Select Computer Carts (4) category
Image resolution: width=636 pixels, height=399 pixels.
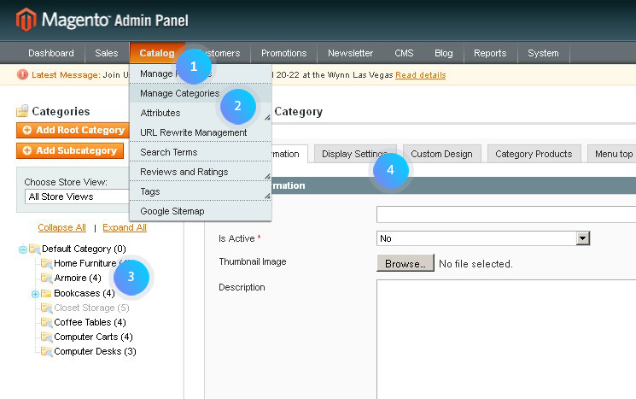point(93,337)
